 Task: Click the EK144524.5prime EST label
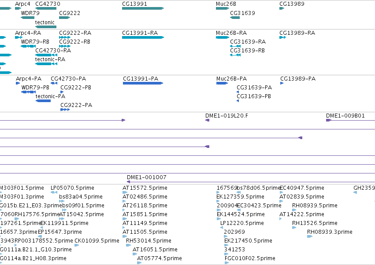tap(241, 214)
